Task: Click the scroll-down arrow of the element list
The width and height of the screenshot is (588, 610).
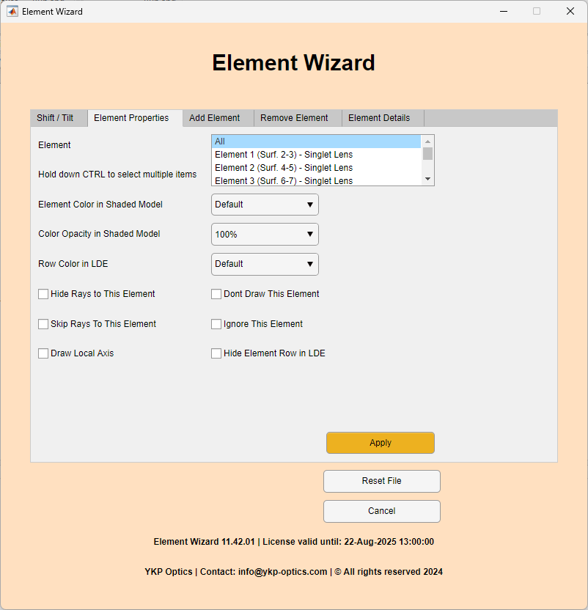Action: 428,178
